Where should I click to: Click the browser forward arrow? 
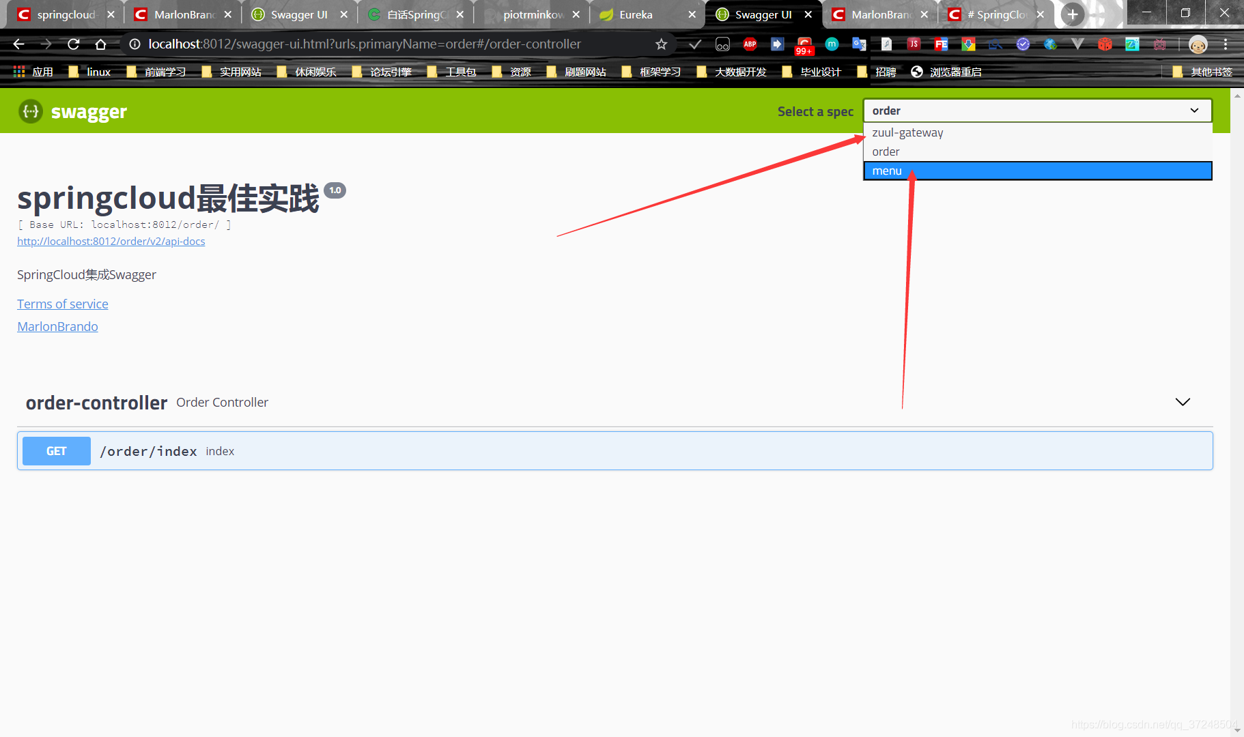point(46,44)
